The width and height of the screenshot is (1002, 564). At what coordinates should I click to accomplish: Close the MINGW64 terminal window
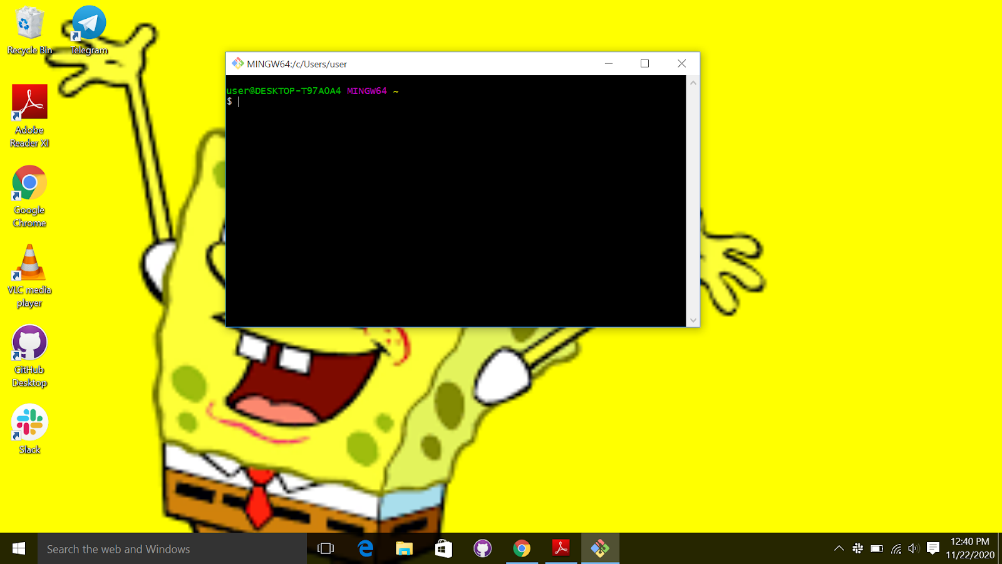(681, 63)
